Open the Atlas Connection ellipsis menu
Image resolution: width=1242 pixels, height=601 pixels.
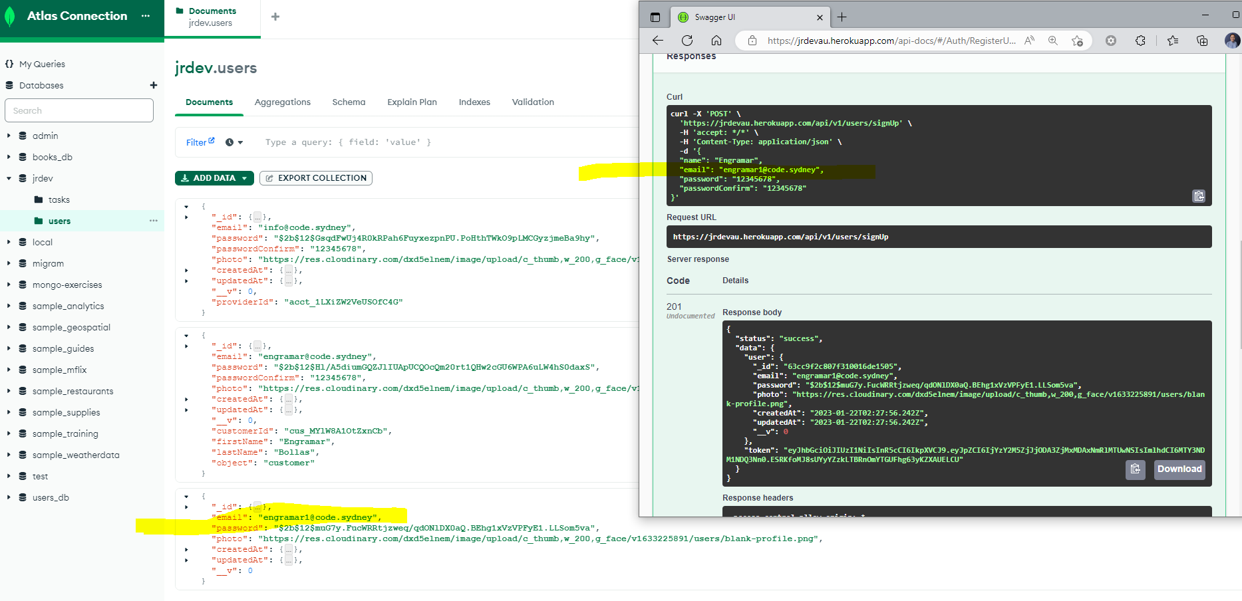(x=145, y=15)
